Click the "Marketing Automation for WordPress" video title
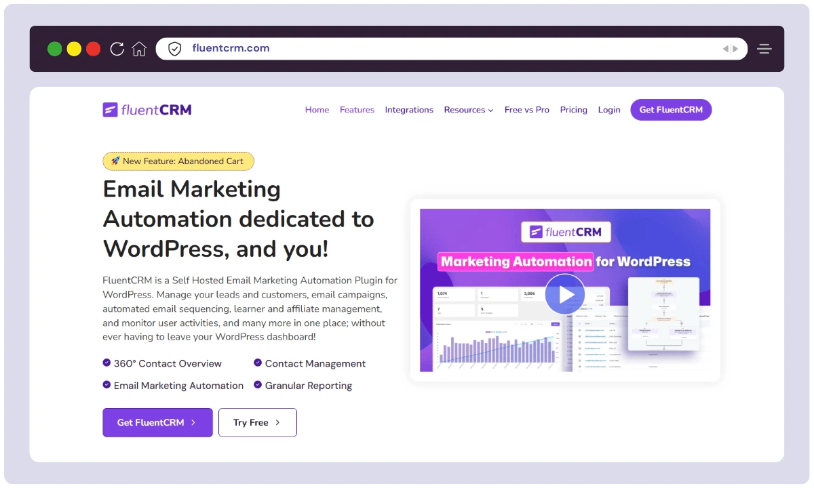The height and width of the screenshot is (488, 814). 565,262
